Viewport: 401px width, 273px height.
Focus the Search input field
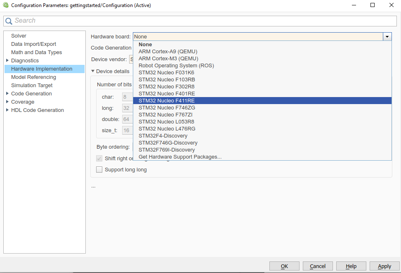click(x=200, y=21)
